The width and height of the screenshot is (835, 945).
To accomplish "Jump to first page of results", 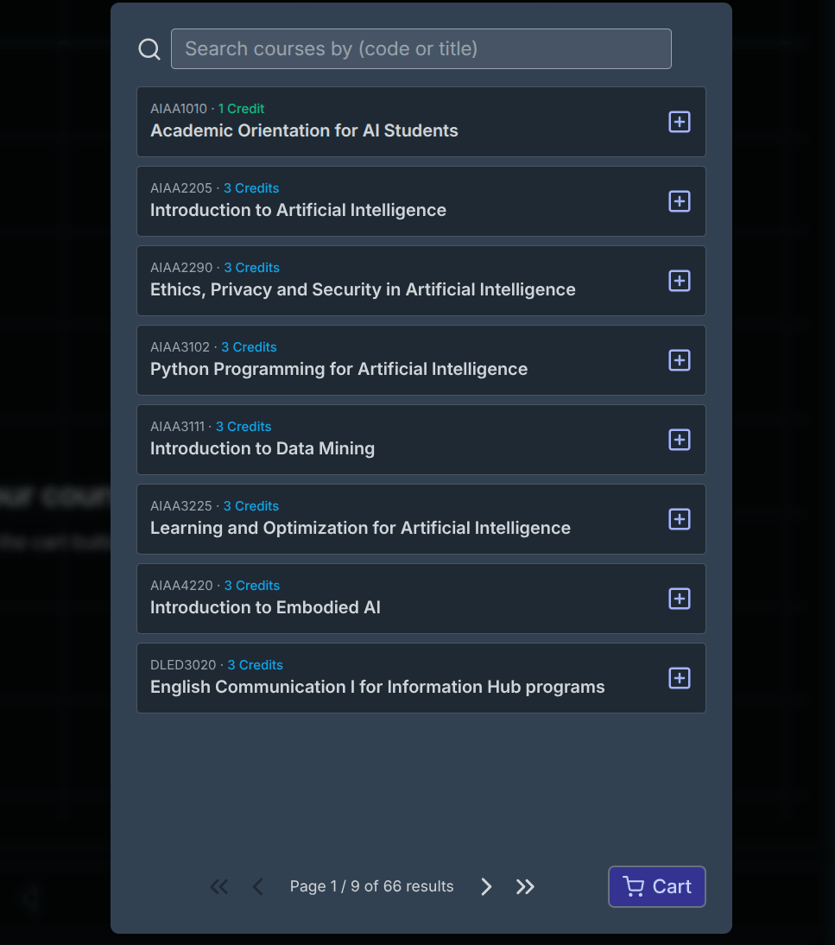I will [x=219, y=886].
